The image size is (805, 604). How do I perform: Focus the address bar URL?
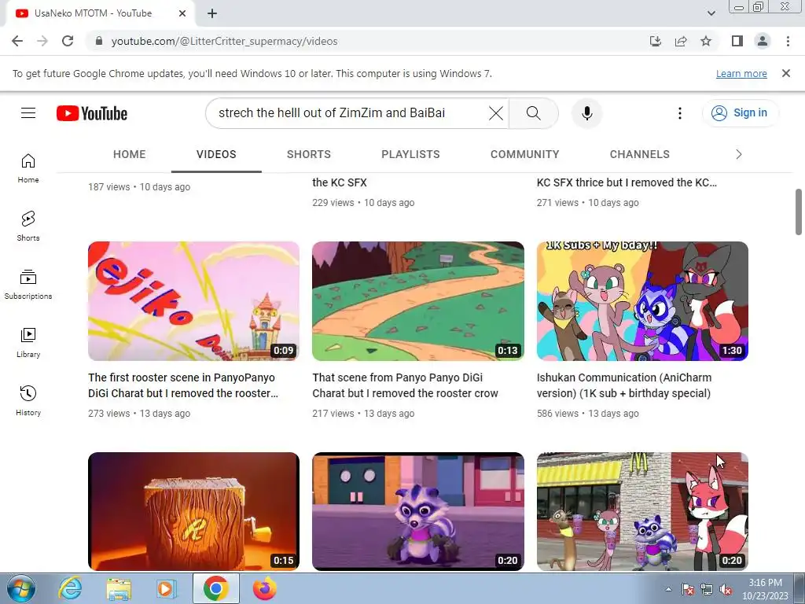pos(224,41)
